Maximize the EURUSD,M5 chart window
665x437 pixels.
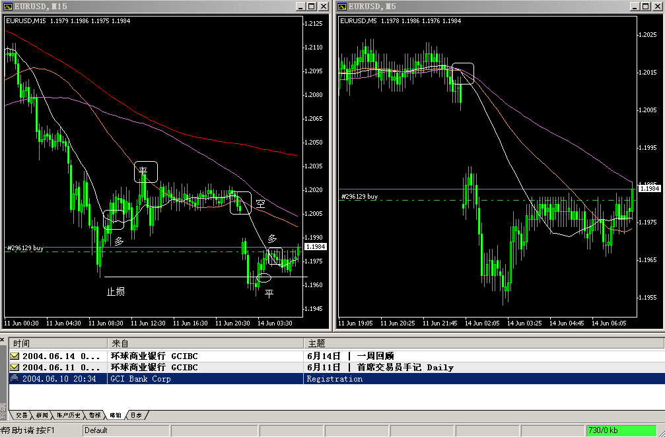click(645, 7)
